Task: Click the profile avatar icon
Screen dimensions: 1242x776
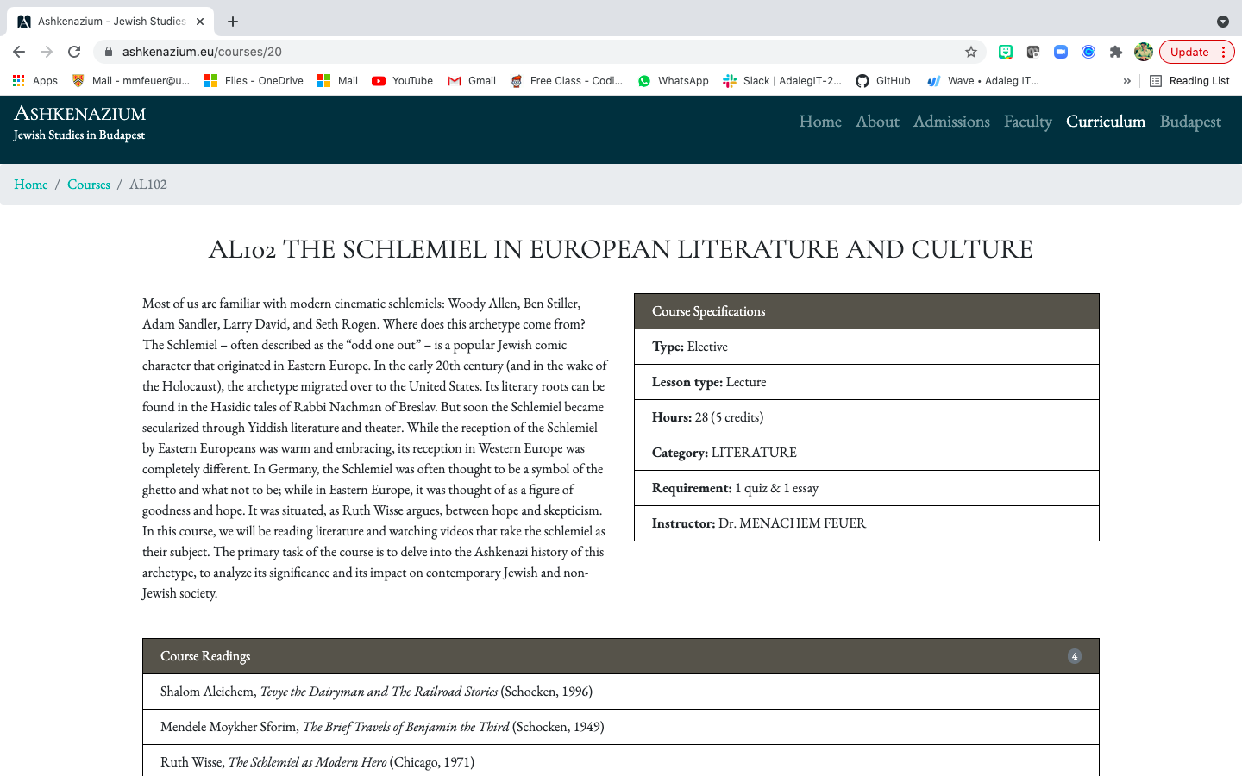Action: pos(1144,52)
